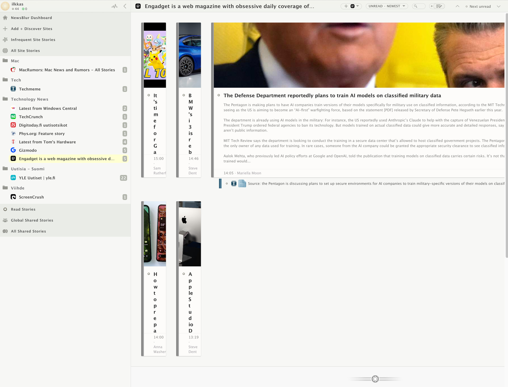508x387 pixels.
Task: Open Add + Discover Sites
Action: [31, 29]
